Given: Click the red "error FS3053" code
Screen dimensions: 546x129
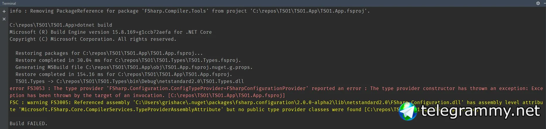Looking at the screenshot, I should [x=27, y=89].
